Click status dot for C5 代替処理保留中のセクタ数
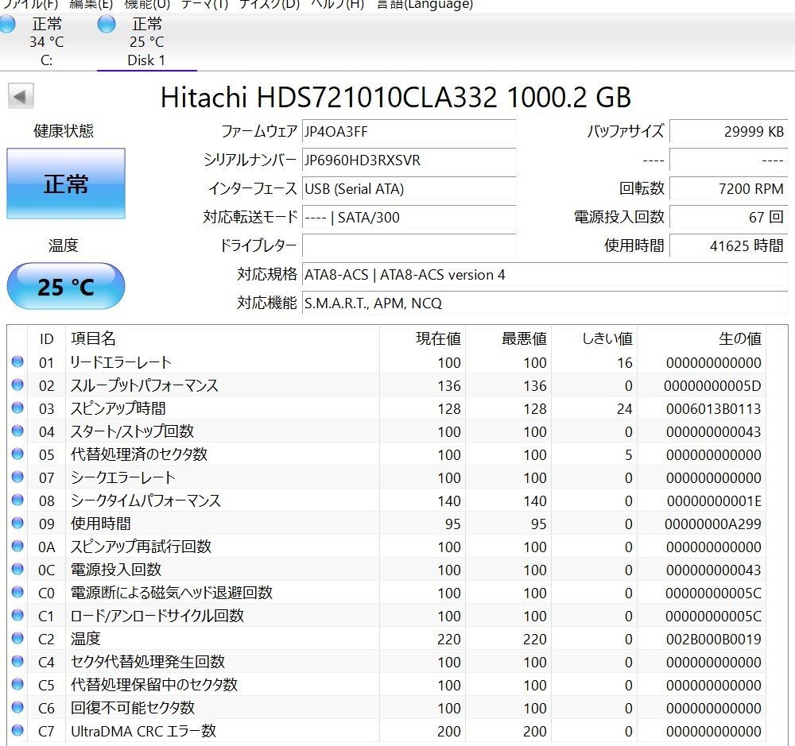795x746 pixels. (x=17, y=684)
